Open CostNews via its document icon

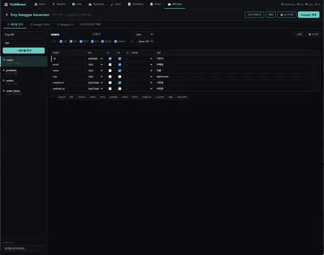click(x=129, y=4)
